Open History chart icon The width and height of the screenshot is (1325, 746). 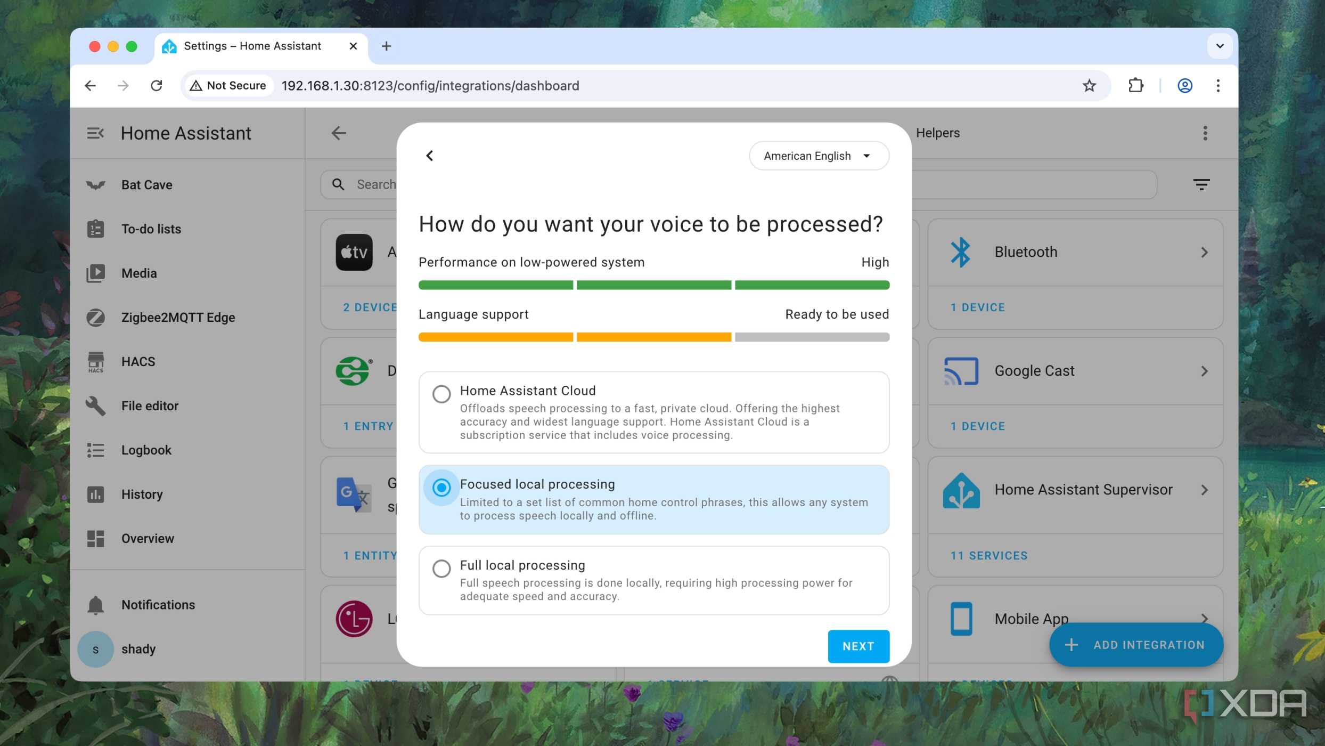(95, 494)
